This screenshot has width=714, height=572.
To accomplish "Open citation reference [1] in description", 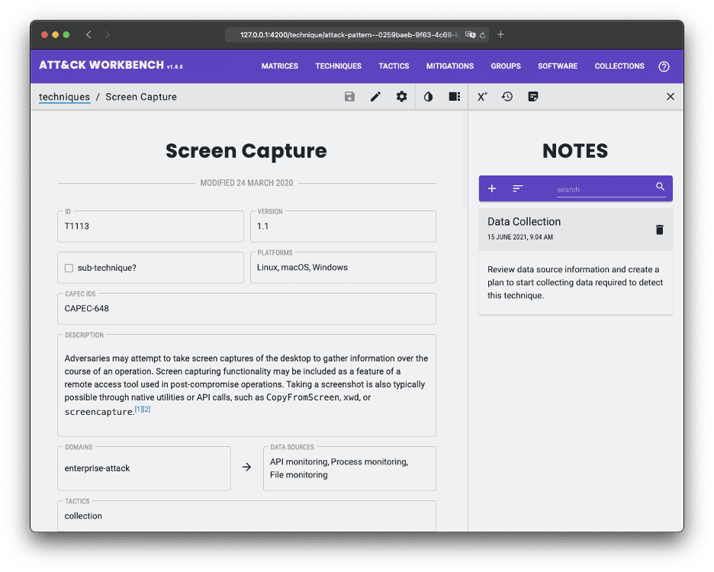I will (x=138, y=410).
